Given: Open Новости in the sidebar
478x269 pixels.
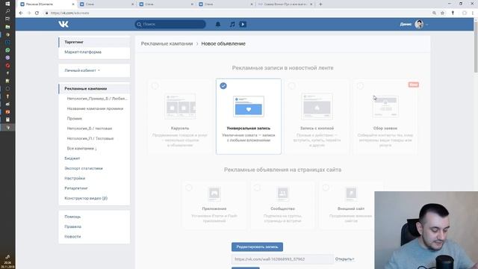Looking at the screenshot, I should 72,237.
